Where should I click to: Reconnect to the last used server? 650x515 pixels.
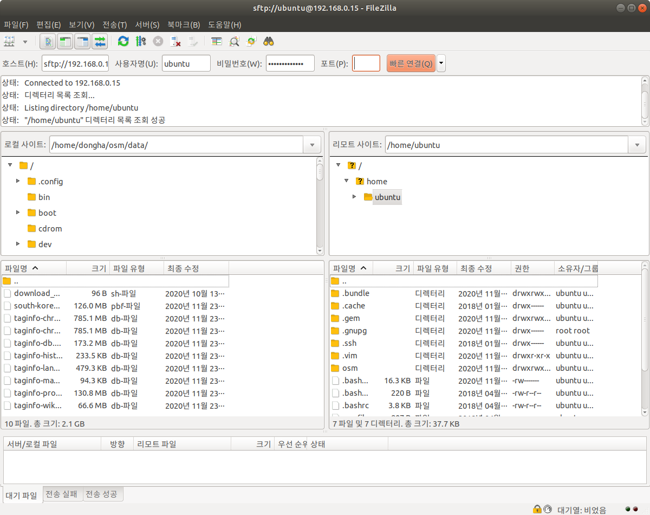tap(193, 41)
